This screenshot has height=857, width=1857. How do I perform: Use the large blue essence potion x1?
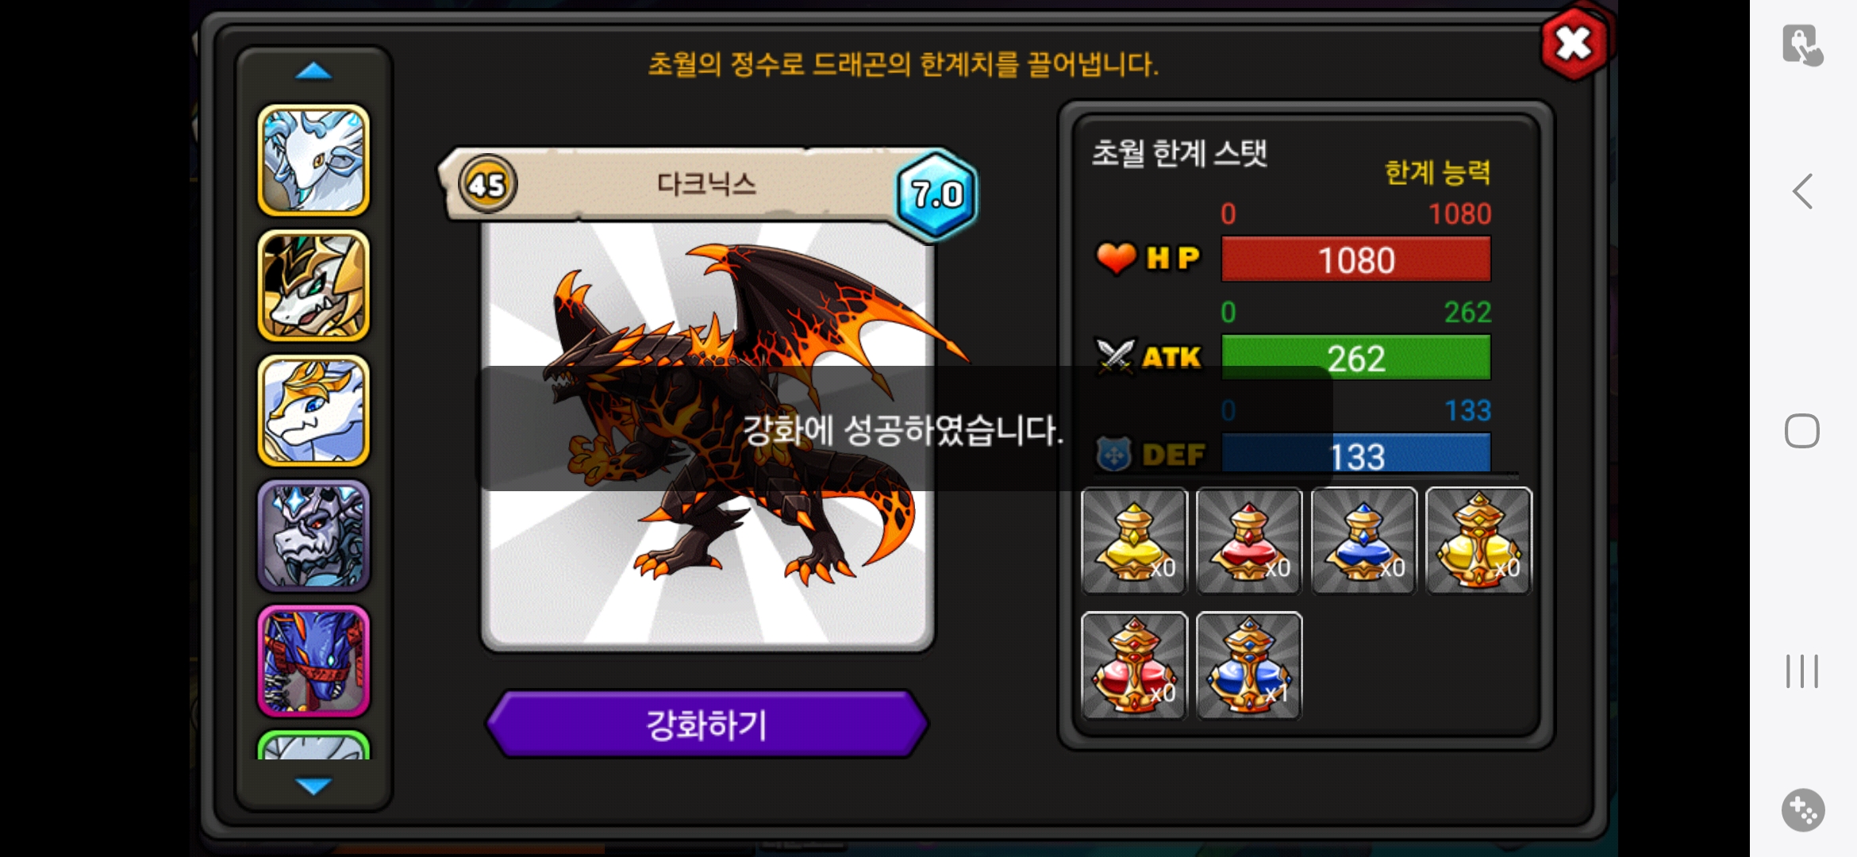click(1249, 666)
